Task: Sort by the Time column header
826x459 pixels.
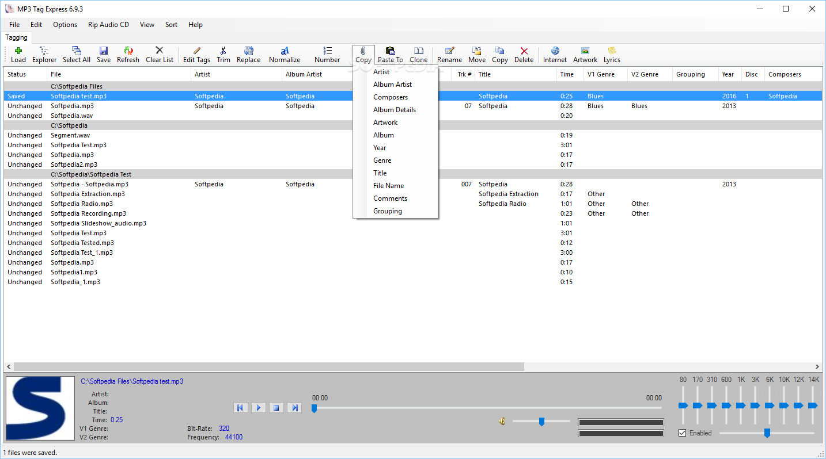Action: coord(570,74)
